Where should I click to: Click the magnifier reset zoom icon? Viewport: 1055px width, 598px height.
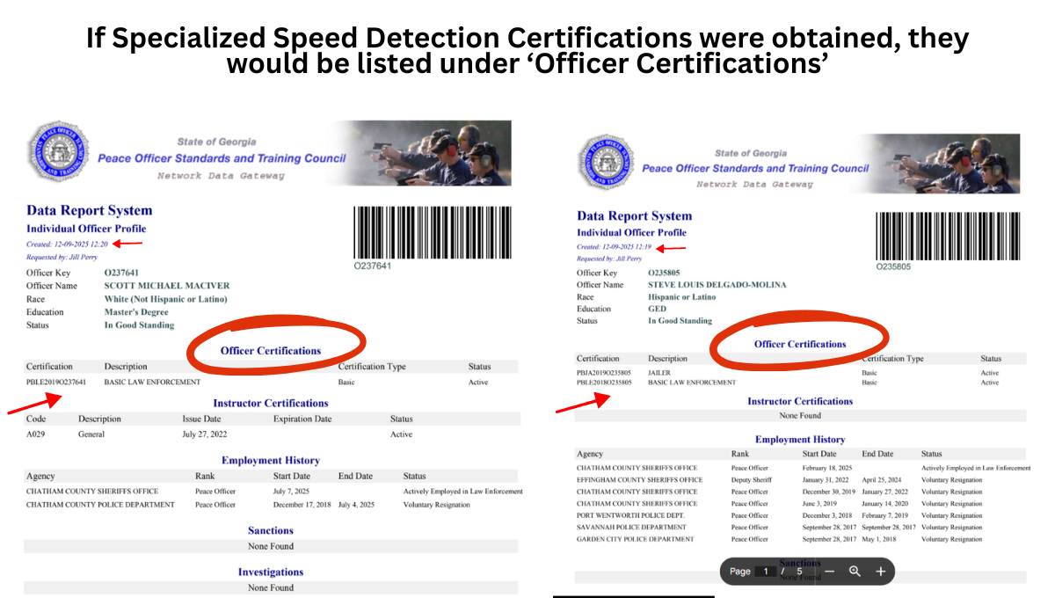tap(855, 571)
